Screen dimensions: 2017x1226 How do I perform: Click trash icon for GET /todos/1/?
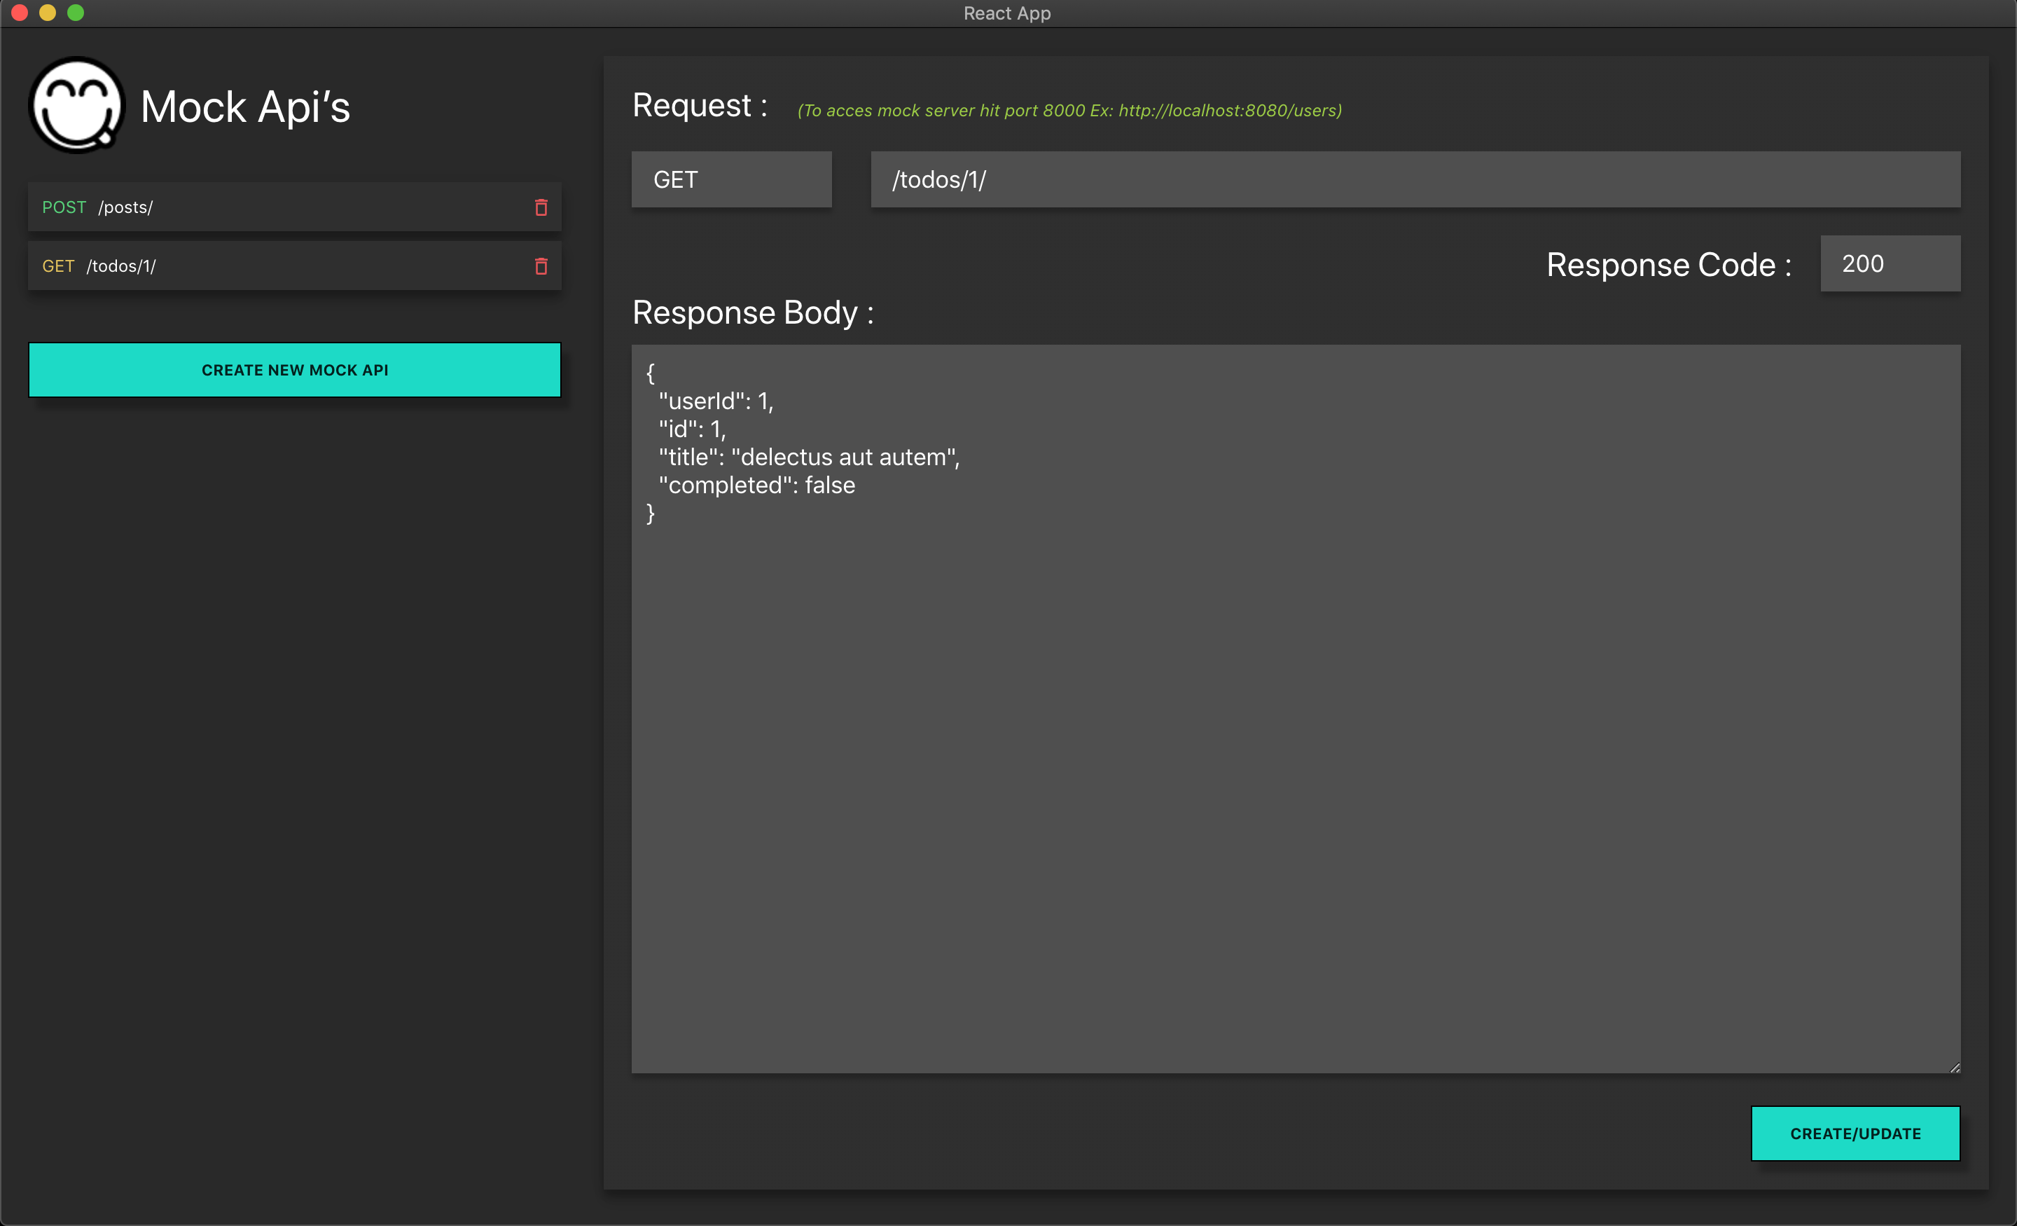541,266
